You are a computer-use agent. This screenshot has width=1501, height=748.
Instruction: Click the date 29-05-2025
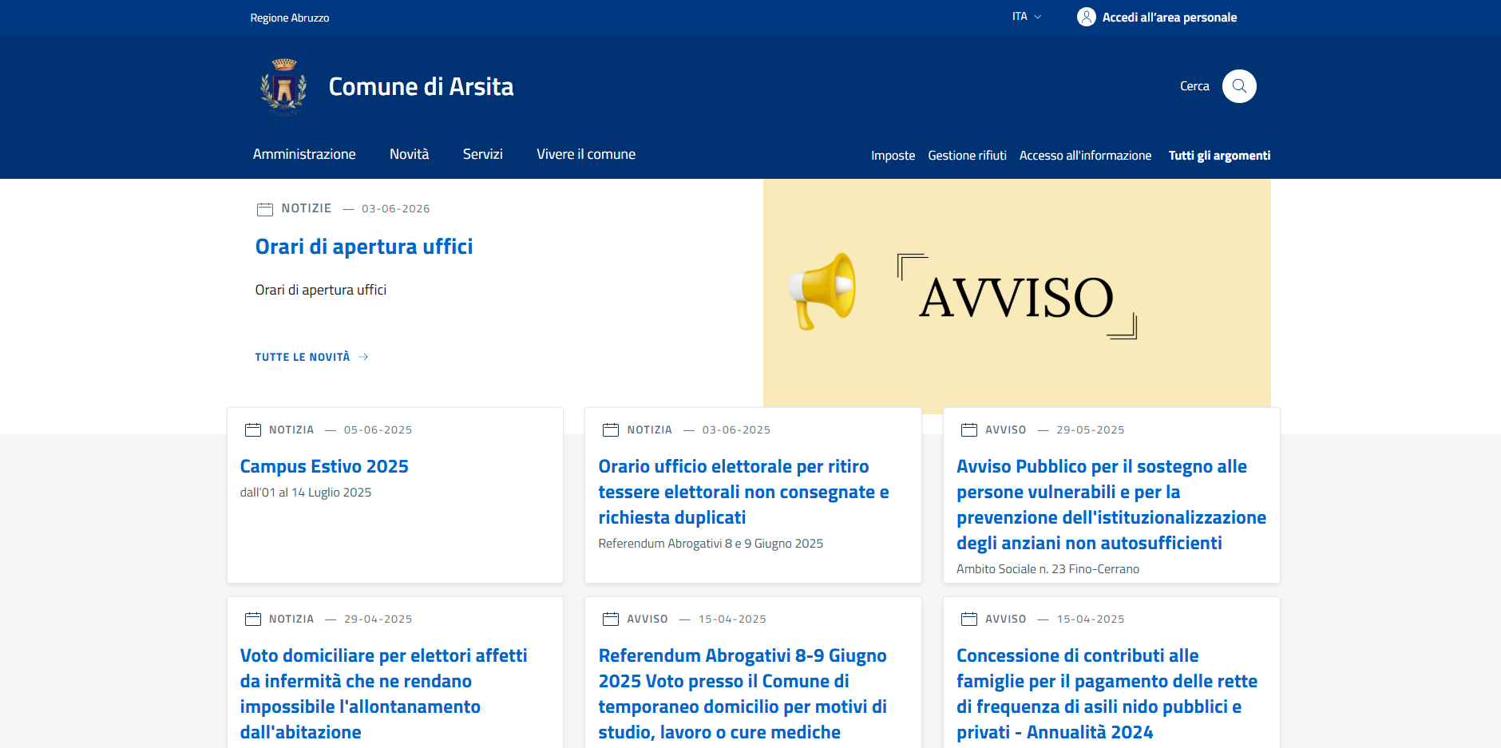coord(1090,430)
